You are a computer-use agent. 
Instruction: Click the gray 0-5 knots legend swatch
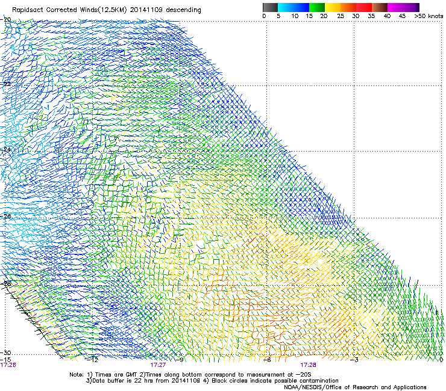[270, 7]
